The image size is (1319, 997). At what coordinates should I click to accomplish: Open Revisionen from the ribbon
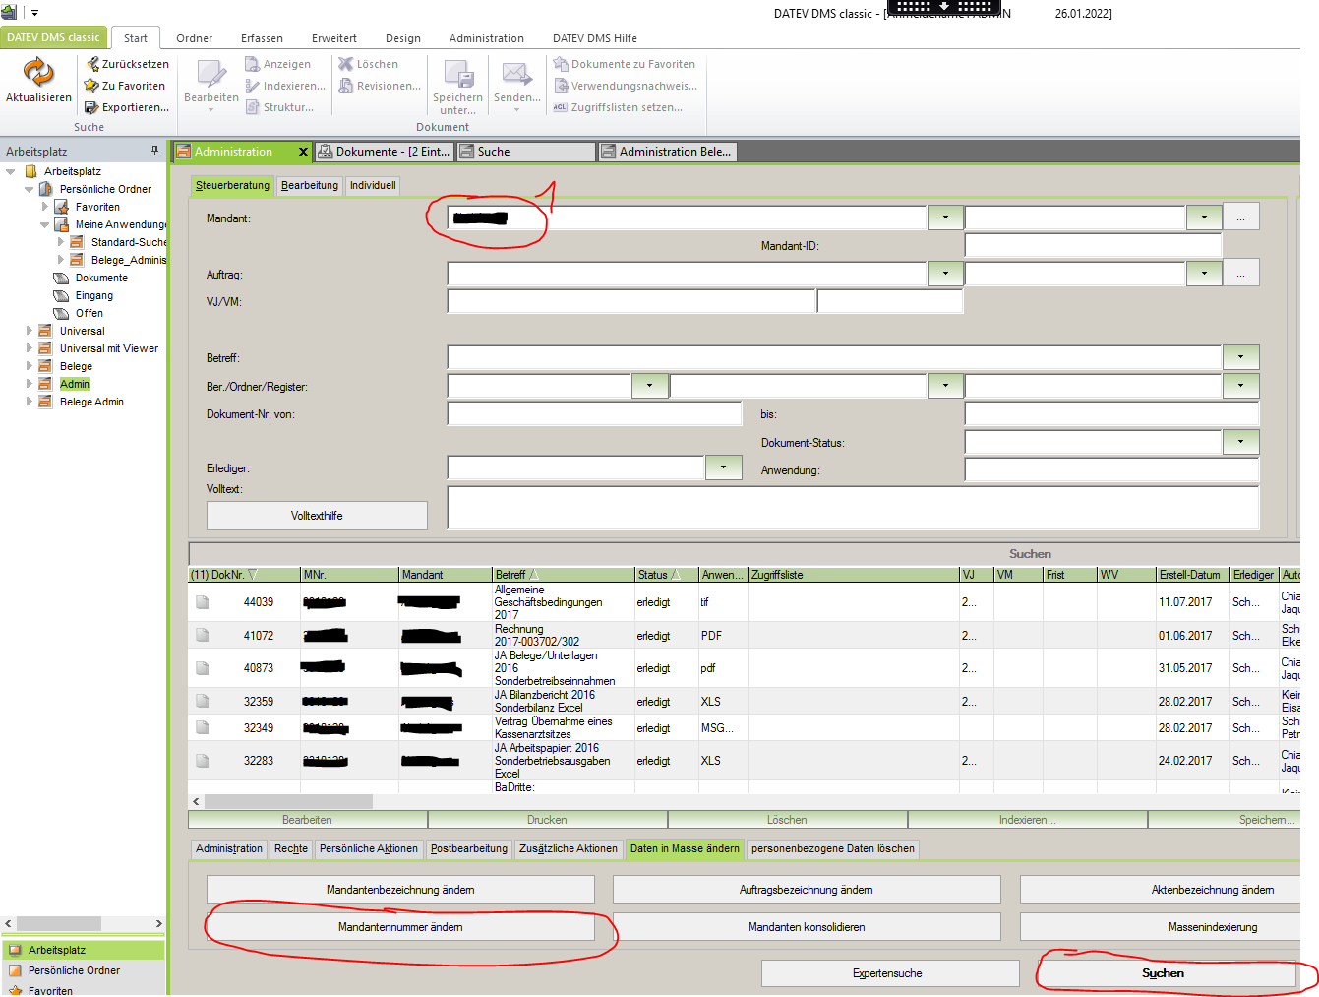(x=380, y=86)
